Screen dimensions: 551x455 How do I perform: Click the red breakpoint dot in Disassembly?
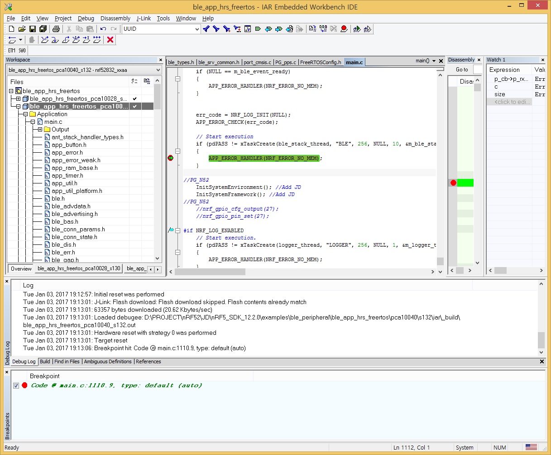[453, 183]
